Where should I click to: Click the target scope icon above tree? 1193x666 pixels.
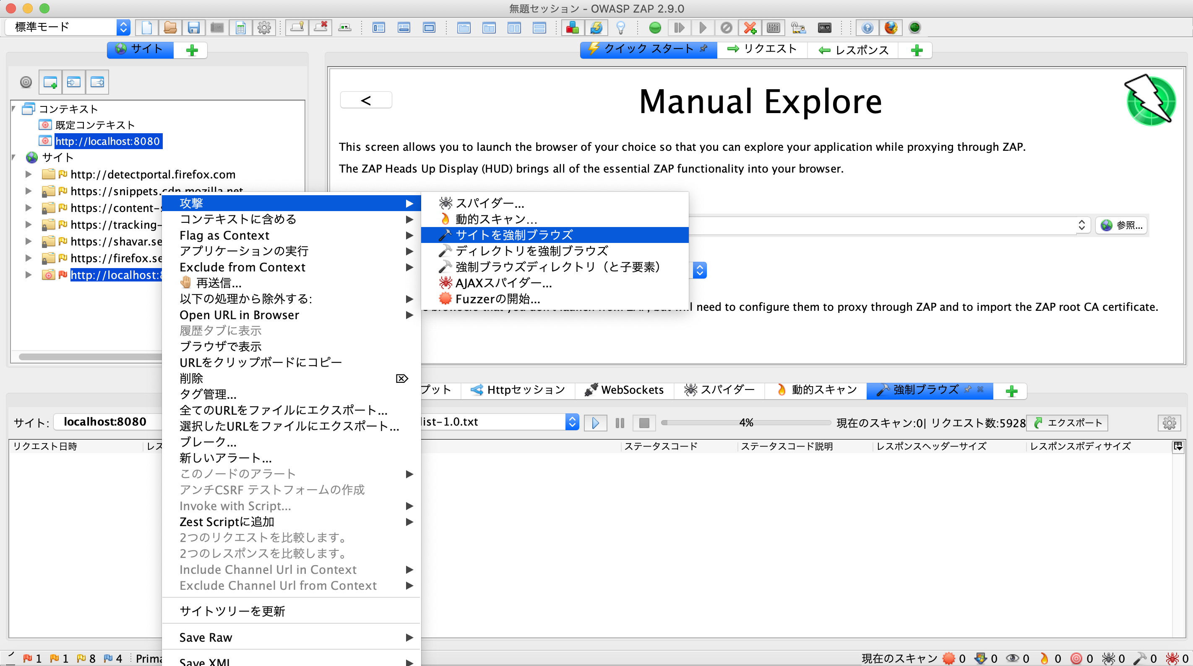pos(26,83)
